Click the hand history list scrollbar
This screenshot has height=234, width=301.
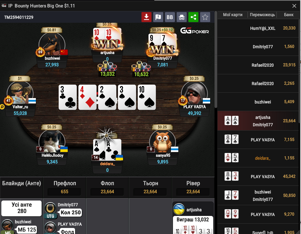tap(216, 59)
